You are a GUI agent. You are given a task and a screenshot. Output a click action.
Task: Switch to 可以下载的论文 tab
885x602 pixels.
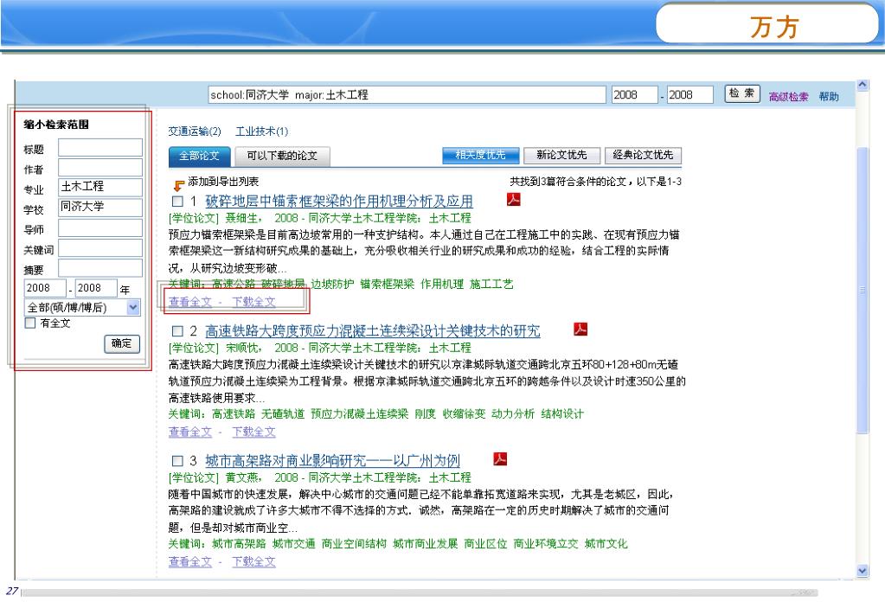point(282,156)
